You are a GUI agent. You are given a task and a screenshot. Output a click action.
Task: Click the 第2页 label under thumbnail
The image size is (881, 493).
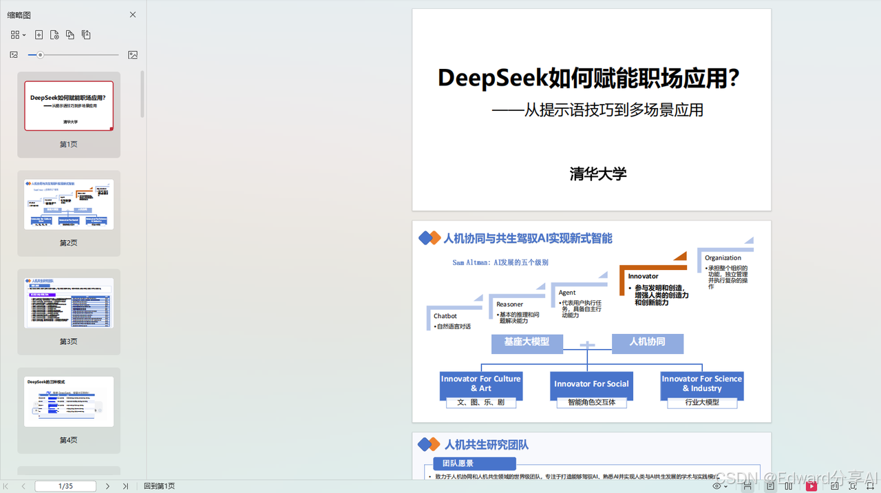click(69, 243)
